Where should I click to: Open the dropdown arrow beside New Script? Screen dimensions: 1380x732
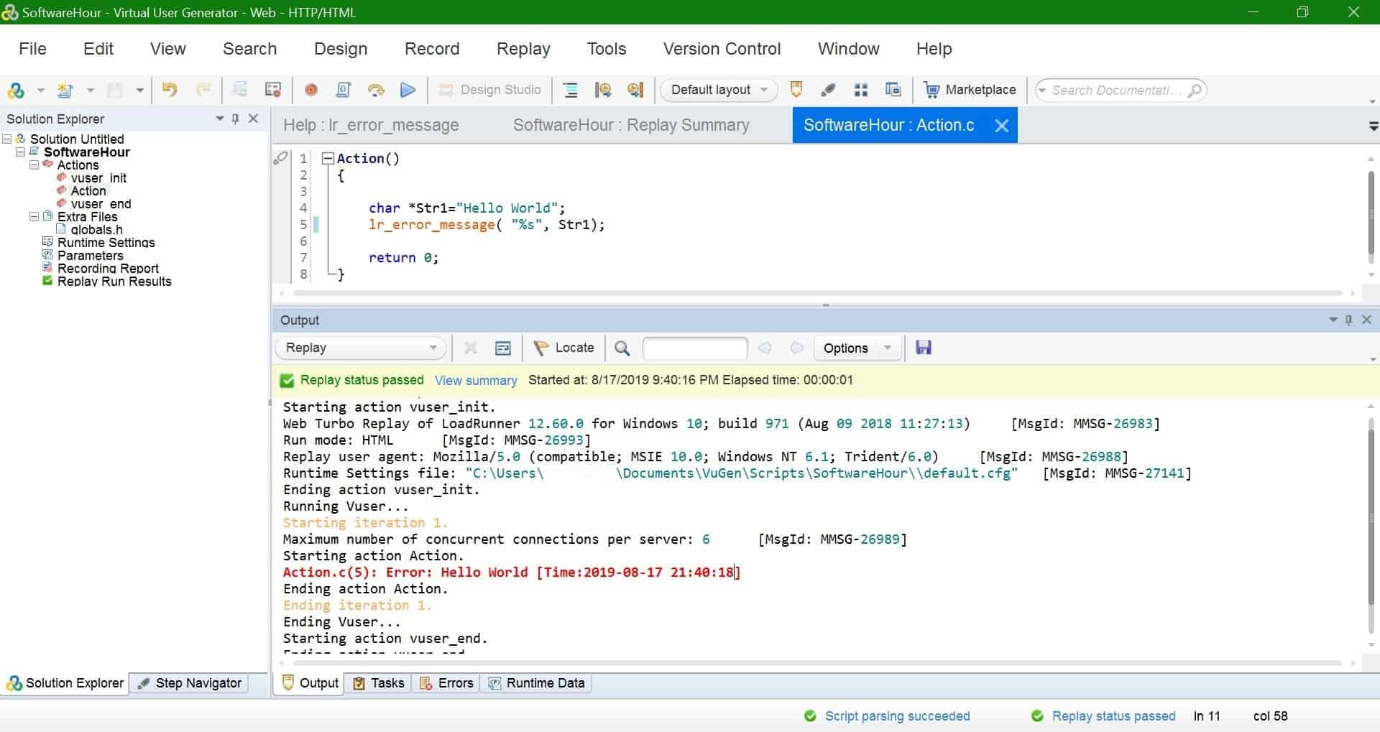91,91
